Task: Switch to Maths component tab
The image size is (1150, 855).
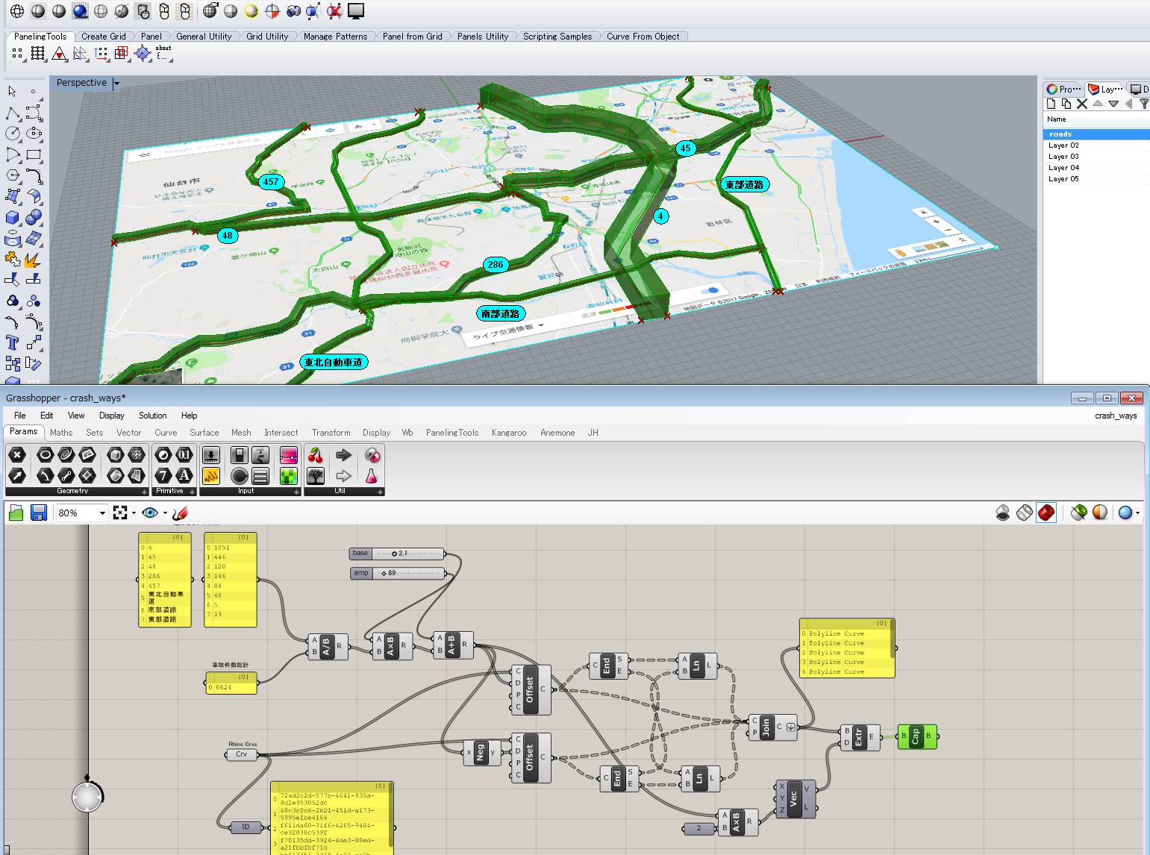Action: pos(61,433)
